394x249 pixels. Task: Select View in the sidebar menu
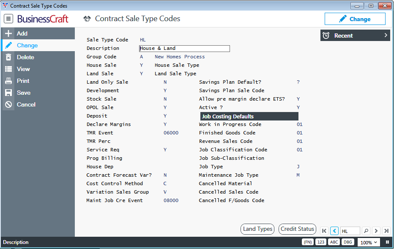click(x=38, y=69)
